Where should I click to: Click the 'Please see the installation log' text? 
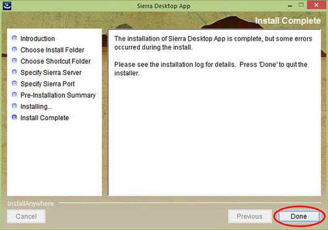(x=211, y=69)
